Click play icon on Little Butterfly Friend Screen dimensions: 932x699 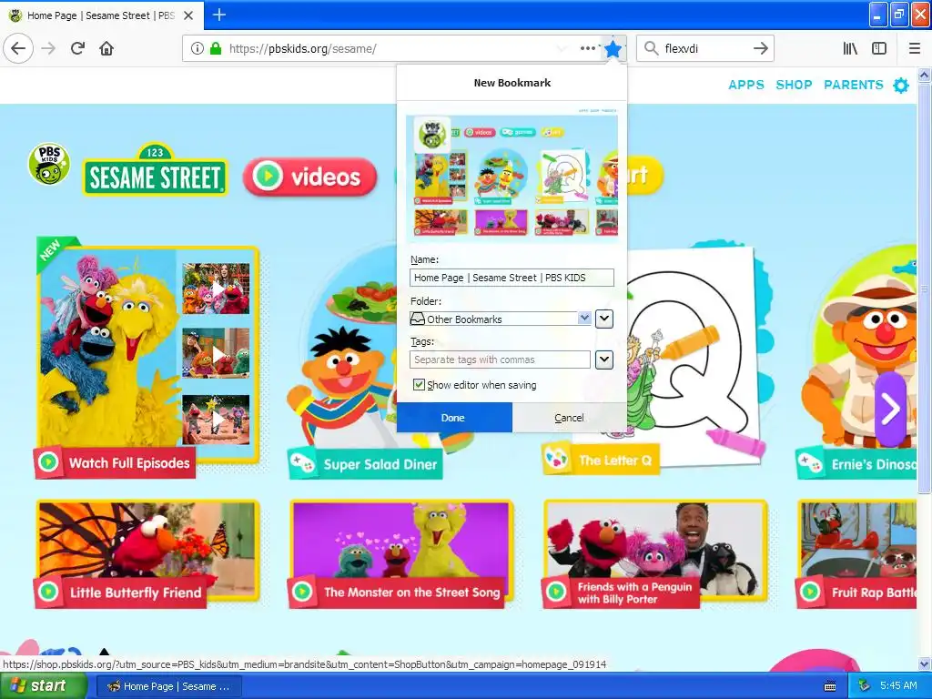click(x=48, y=592)
